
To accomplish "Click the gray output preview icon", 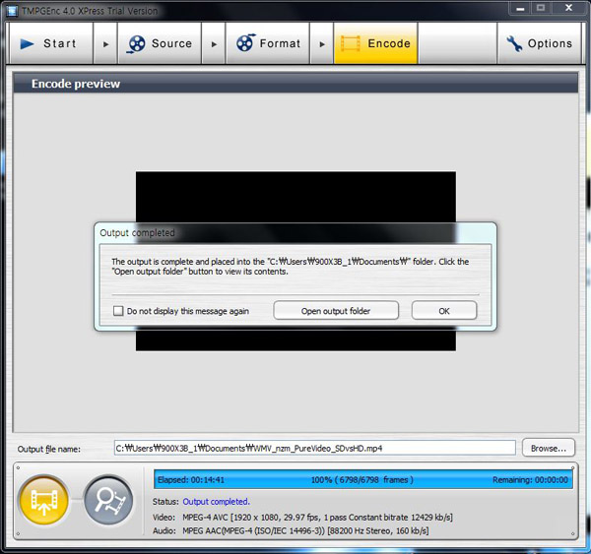I will (x=108, y=500).
